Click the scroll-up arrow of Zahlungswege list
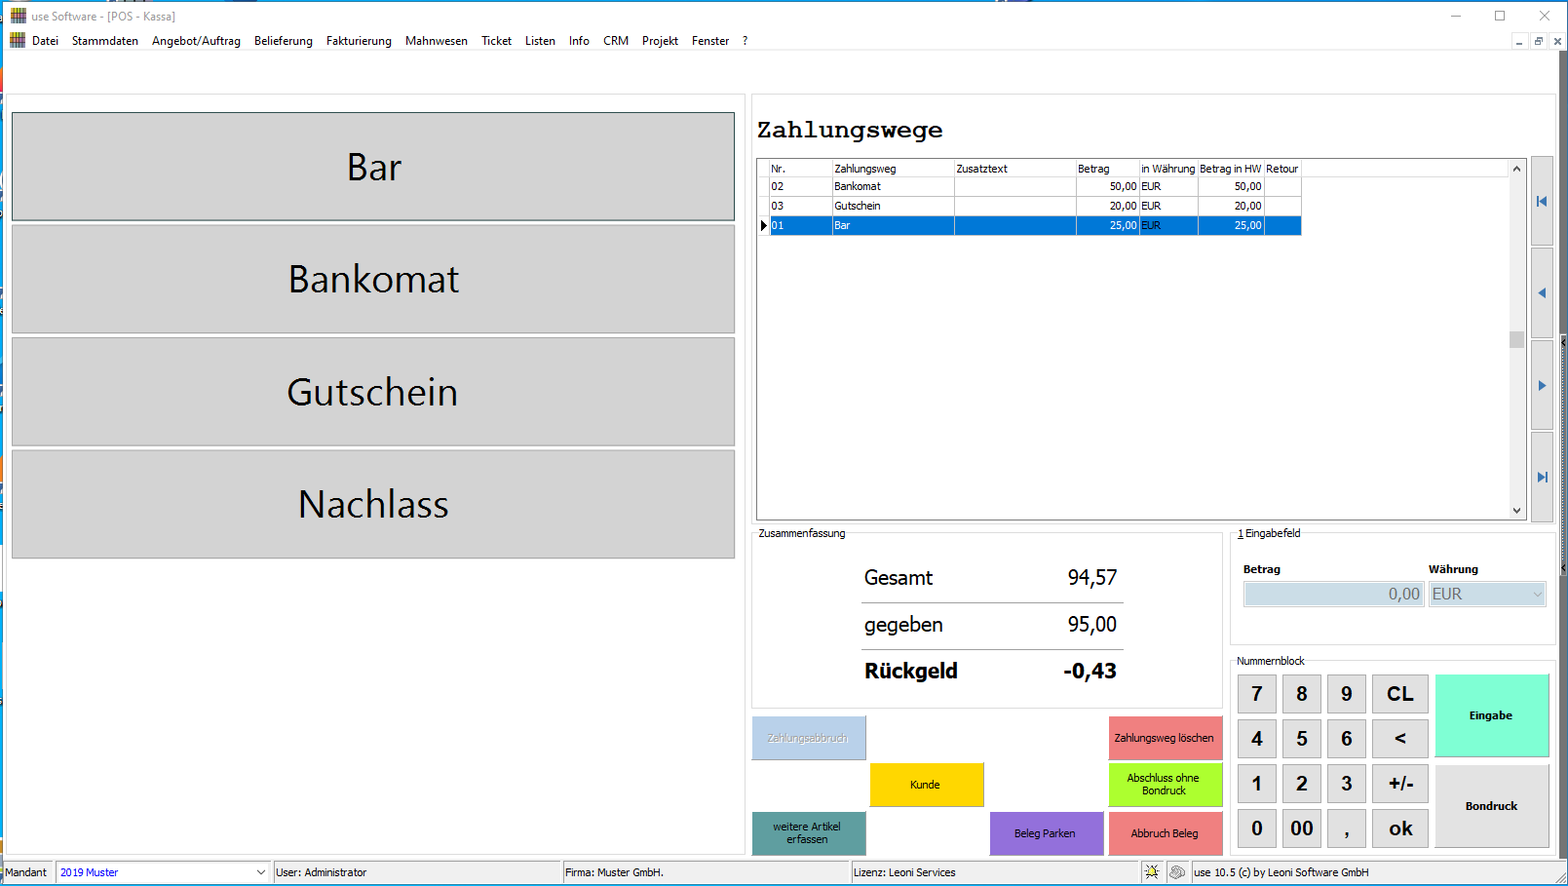 coord(1516,169)
